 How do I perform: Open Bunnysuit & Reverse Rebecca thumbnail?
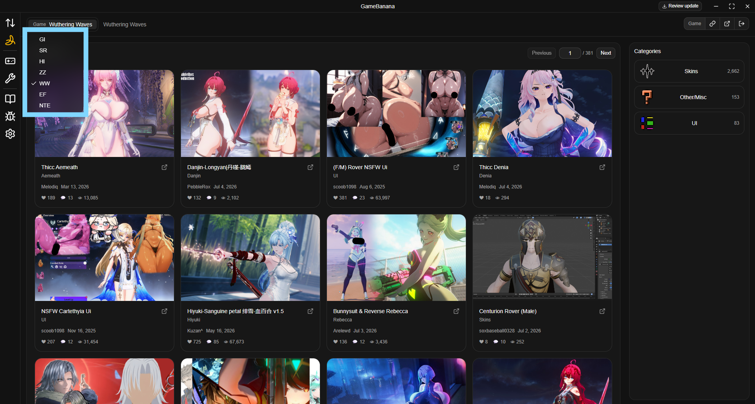point(396,258)
